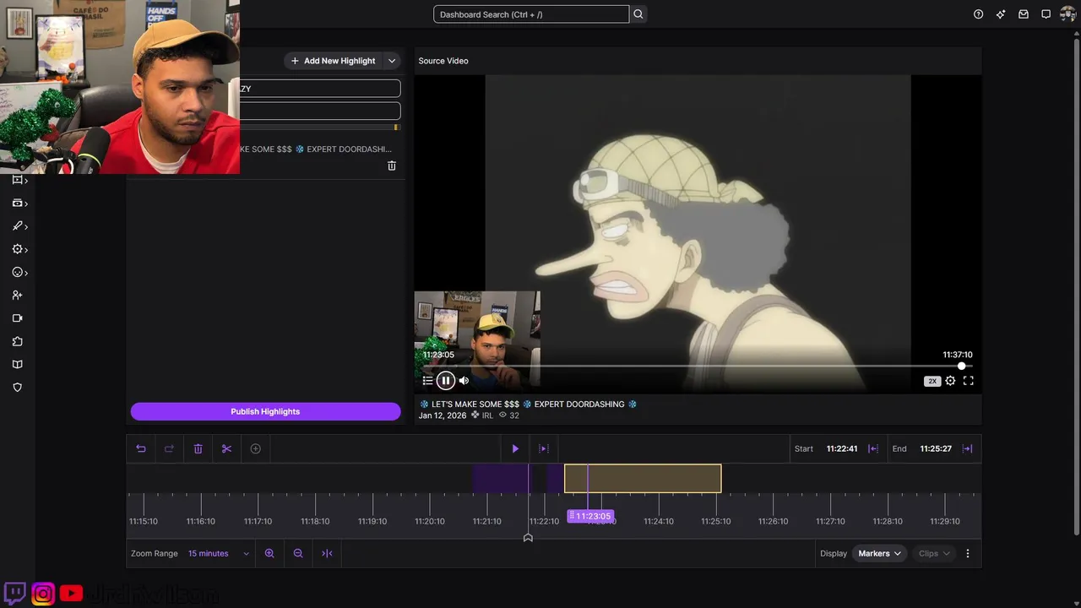Open the shield Safety Center sidebar icon
The height and width of the screenshot is (608, 1081).
pos(17,388)
